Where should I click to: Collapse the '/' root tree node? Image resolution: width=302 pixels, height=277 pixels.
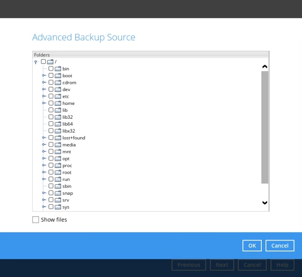(x=36, y=62)
